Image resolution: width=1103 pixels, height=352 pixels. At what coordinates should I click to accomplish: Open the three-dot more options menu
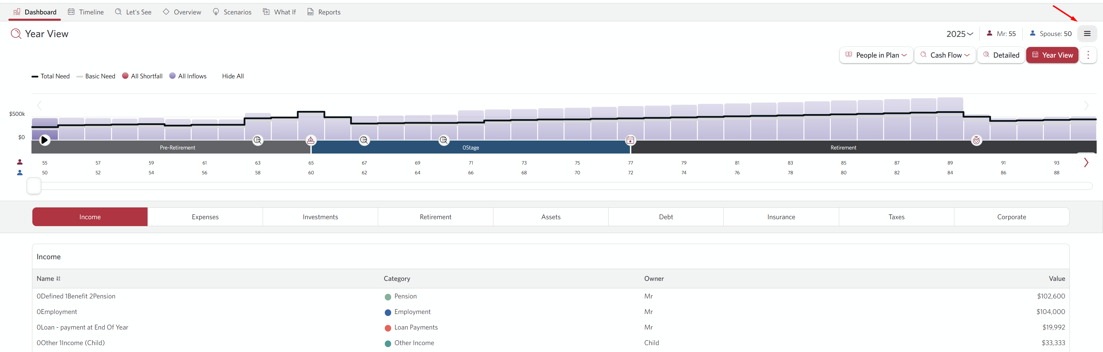[1088, 55]
